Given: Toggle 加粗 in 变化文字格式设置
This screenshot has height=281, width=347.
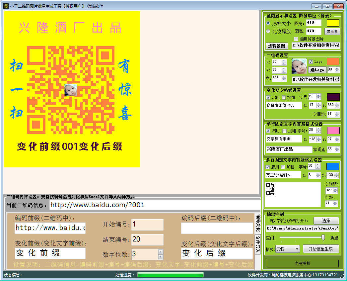Looking at the screenshot, I should tap(284, 98).
